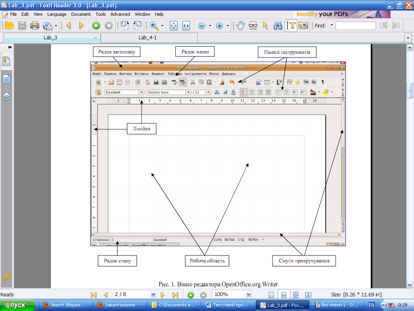Click the page number field 2 / 8

pyautogui.click(x=132, y=294)
